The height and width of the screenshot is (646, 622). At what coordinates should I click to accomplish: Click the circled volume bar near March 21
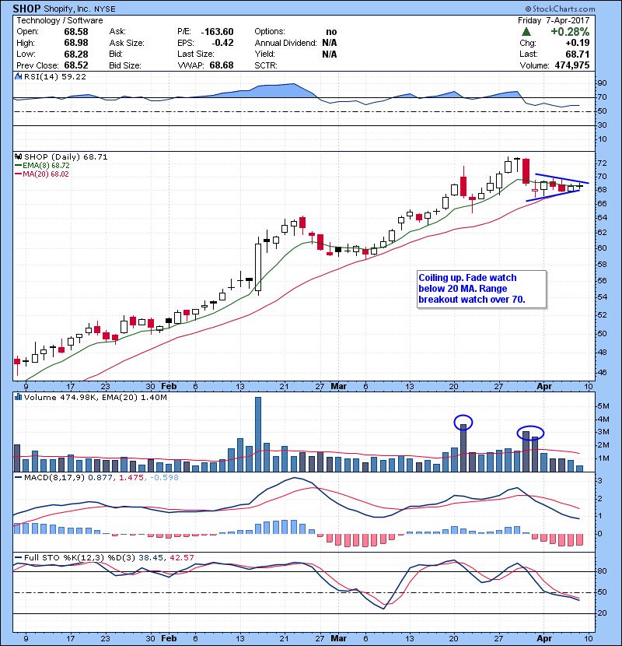[463, 448]
